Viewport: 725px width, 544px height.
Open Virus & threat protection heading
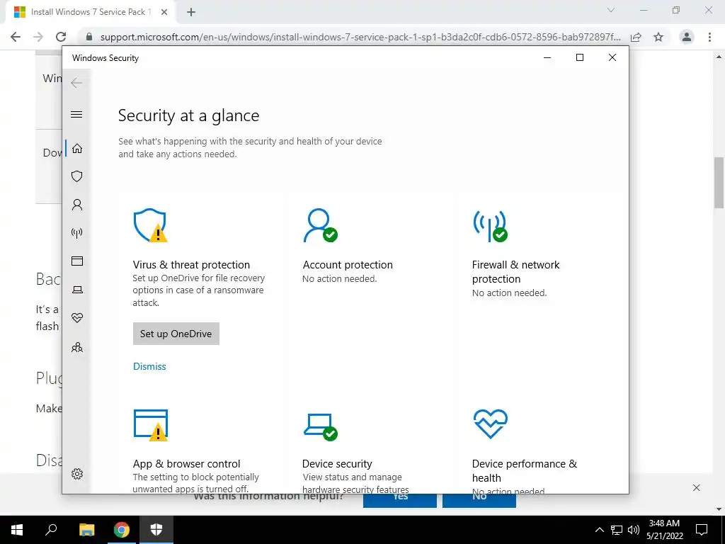coord(191,265)
